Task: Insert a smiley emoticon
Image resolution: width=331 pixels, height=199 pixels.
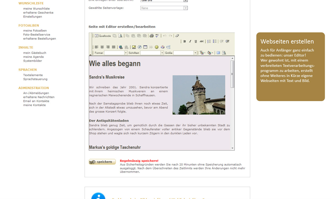Action: [x=157, y=47]
